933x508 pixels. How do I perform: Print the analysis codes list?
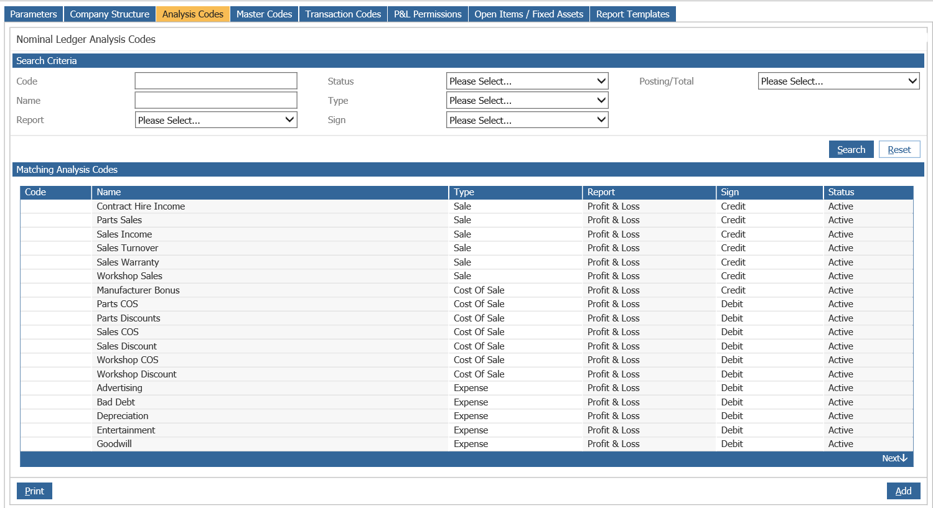tap(34, 491)
